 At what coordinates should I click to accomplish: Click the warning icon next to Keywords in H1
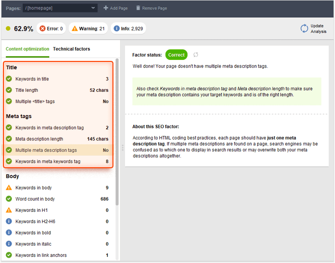click(9, 210)
